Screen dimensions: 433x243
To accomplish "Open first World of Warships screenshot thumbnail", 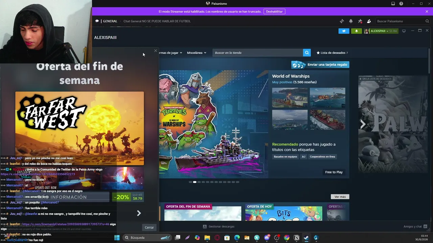I will [290, 98].
